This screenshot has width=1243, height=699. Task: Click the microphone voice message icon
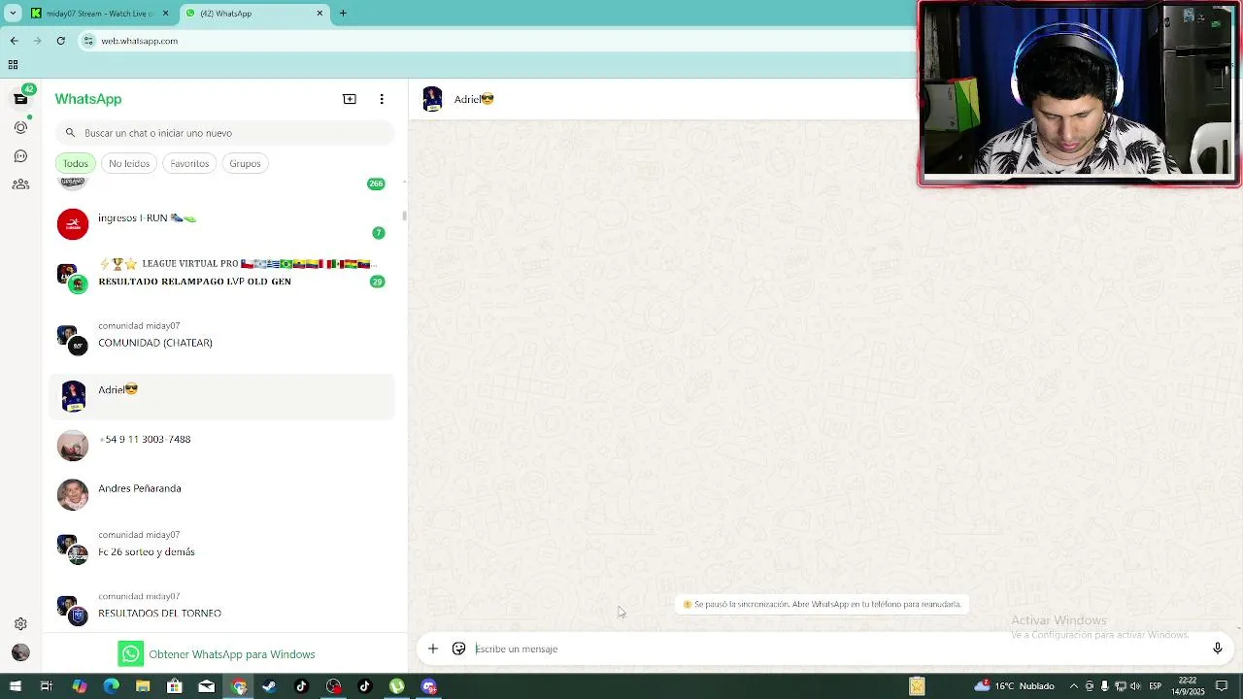(x=1217, y=649)
